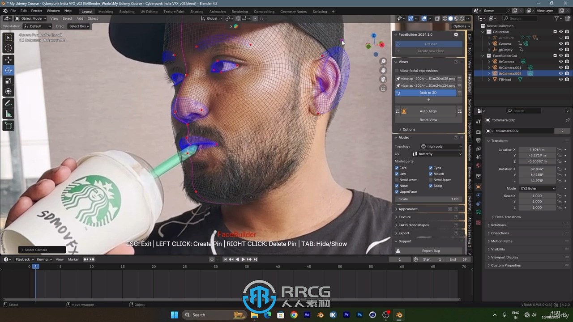Click timeline frame 1 playhead marker
Viewport: 573px width, 322px height.
[35, 267]
